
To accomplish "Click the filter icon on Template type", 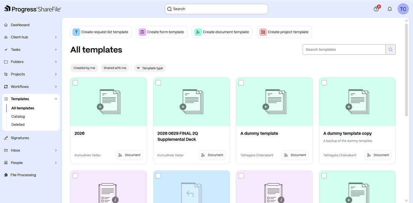I will pyautogui.click(x=138, y=68).
